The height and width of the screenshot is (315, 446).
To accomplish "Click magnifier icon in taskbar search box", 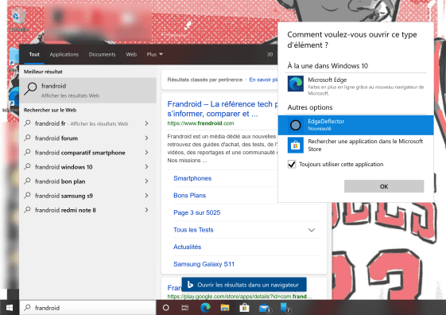I will click(x=27, y=307).
